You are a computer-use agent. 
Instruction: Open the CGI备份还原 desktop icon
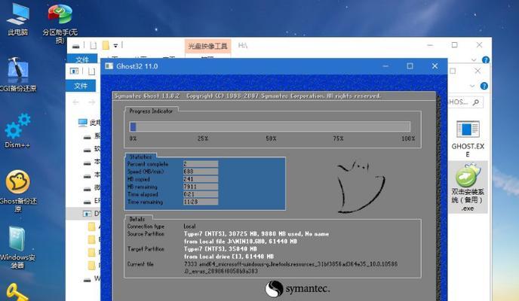click(x=18, y=74)
